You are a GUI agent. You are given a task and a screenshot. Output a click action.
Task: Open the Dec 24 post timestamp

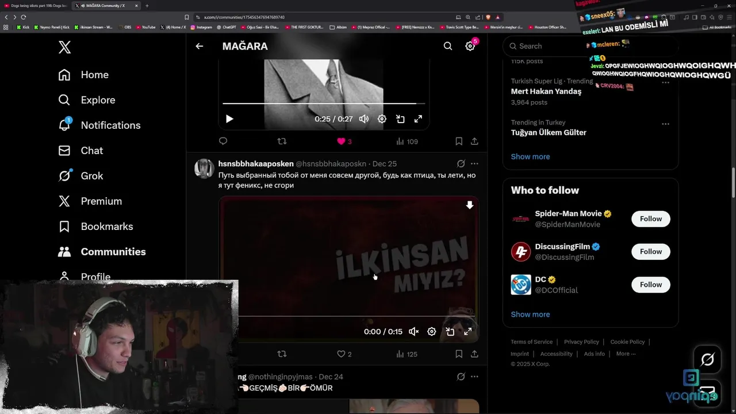[331, 377]
